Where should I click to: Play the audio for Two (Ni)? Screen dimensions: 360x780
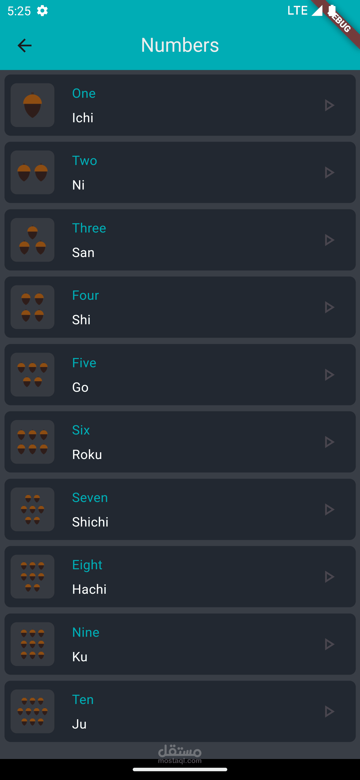[x=329, y=172]
